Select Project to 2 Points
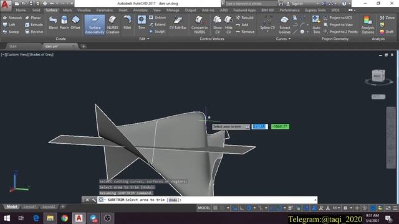The width and height of the screenshot is (399, 224). tap(340, 32)
